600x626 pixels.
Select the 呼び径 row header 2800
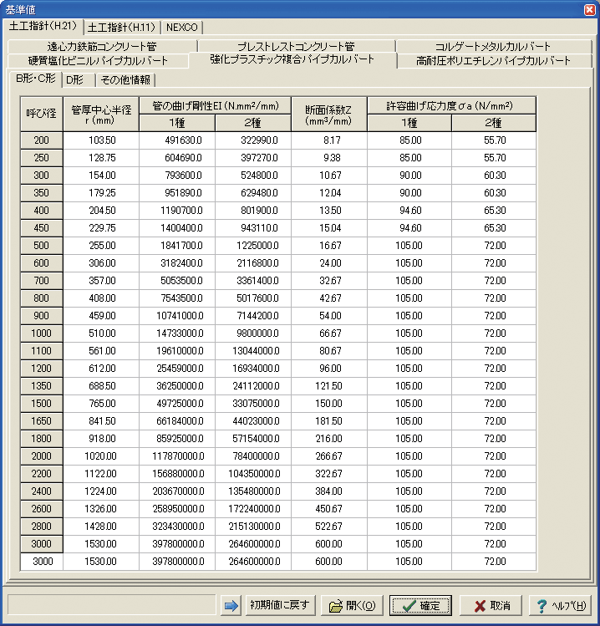coord(42,527)
